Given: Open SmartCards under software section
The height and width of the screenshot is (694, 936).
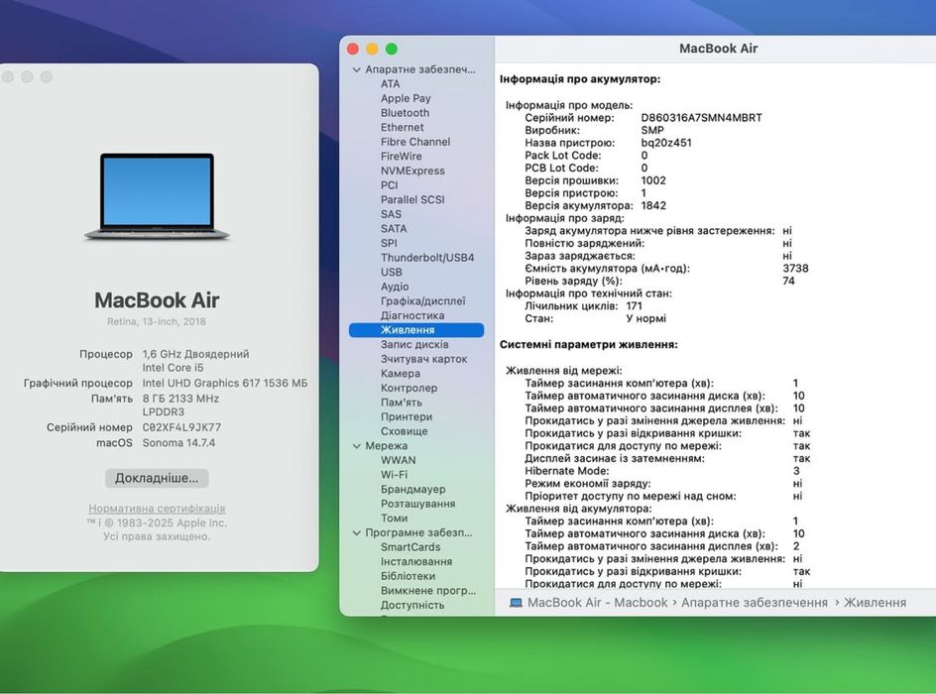Looking at the screenshot, I should 410,547.
